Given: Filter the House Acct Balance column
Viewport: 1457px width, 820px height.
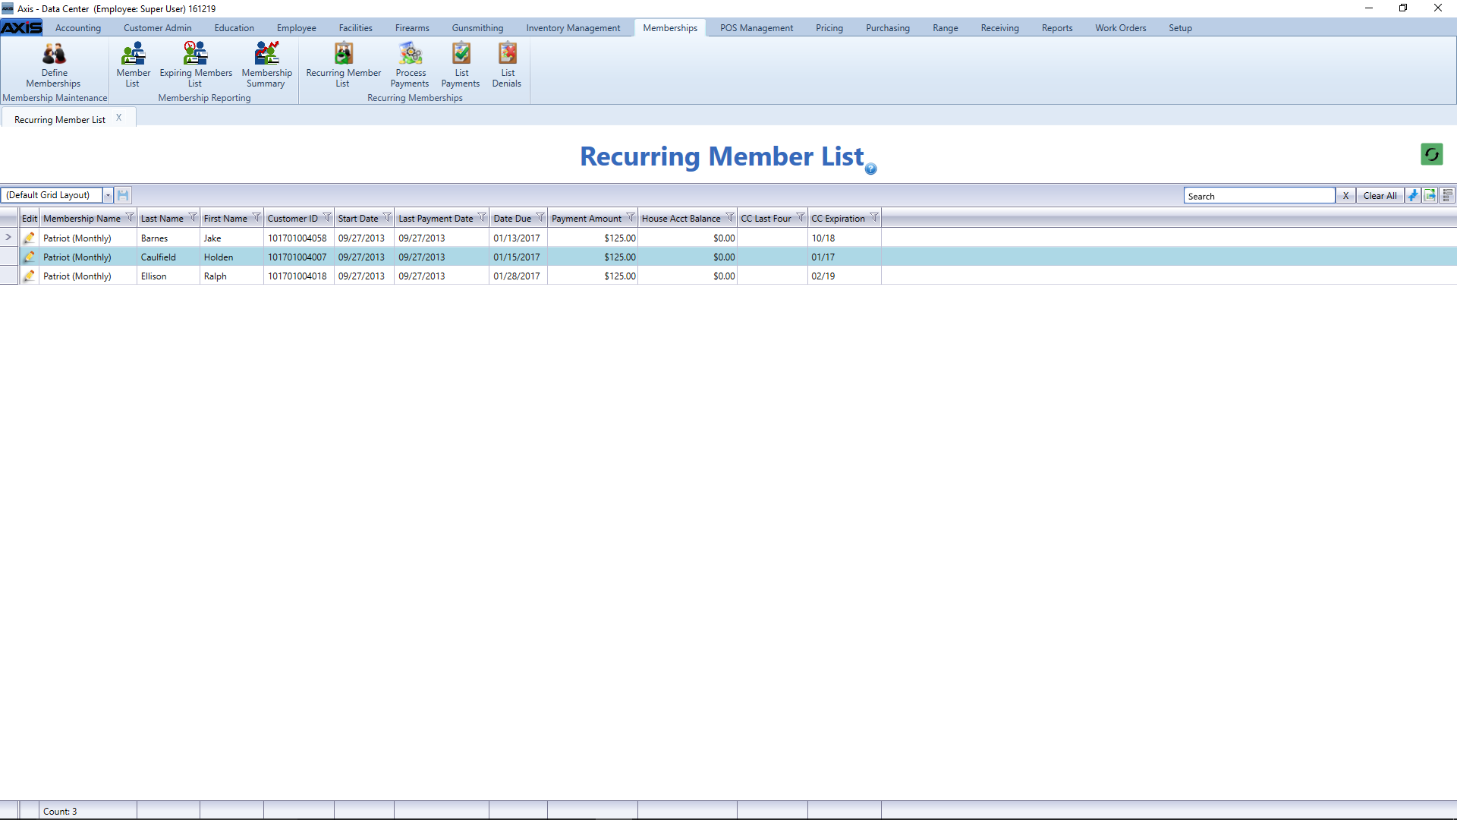Looking at the screenshot, I should (729, 217).
